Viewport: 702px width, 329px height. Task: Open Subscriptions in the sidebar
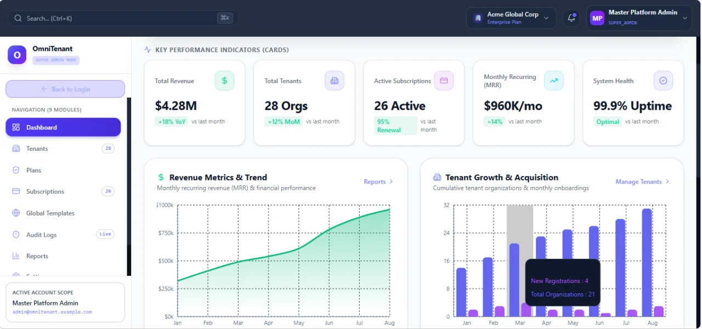click(x=63, y=191)
